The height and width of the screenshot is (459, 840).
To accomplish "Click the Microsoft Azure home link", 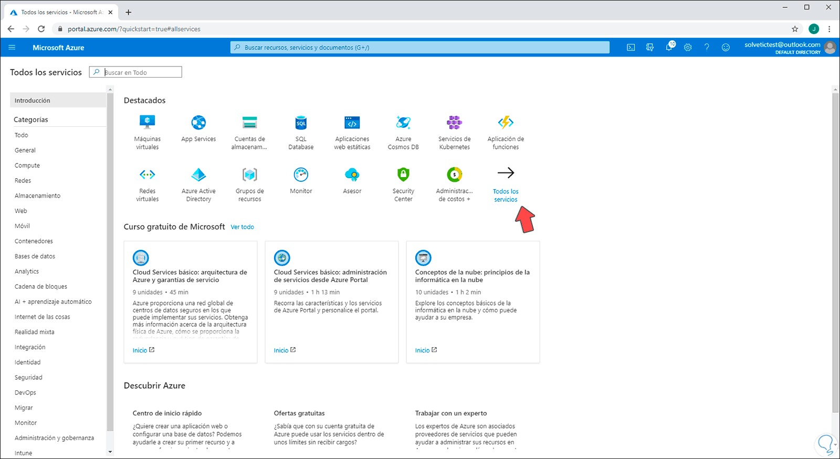I will (58, 48).
